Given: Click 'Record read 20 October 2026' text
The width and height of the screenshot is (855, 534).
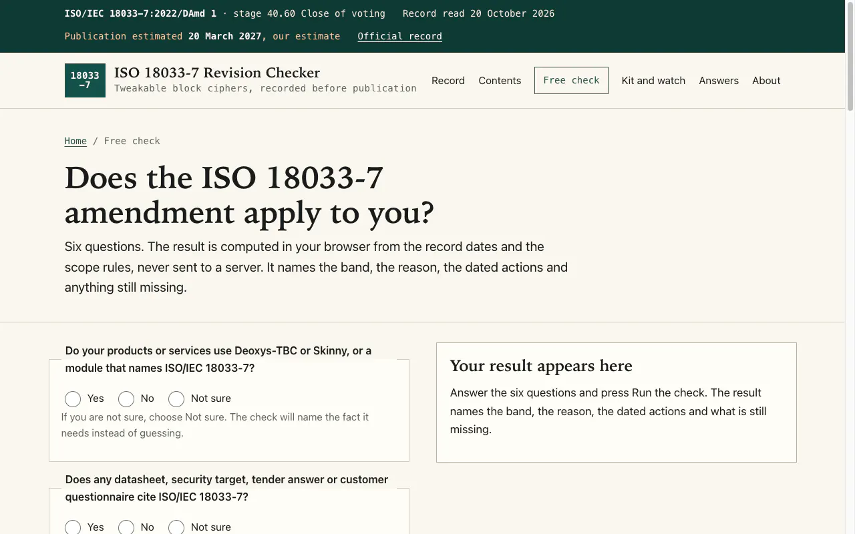Looking at the screenshot, I should coord(478,13).
